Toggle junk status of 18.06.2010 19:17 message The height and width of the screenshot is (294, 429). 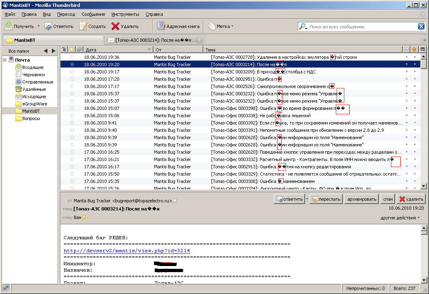click(x=415, y=71)
